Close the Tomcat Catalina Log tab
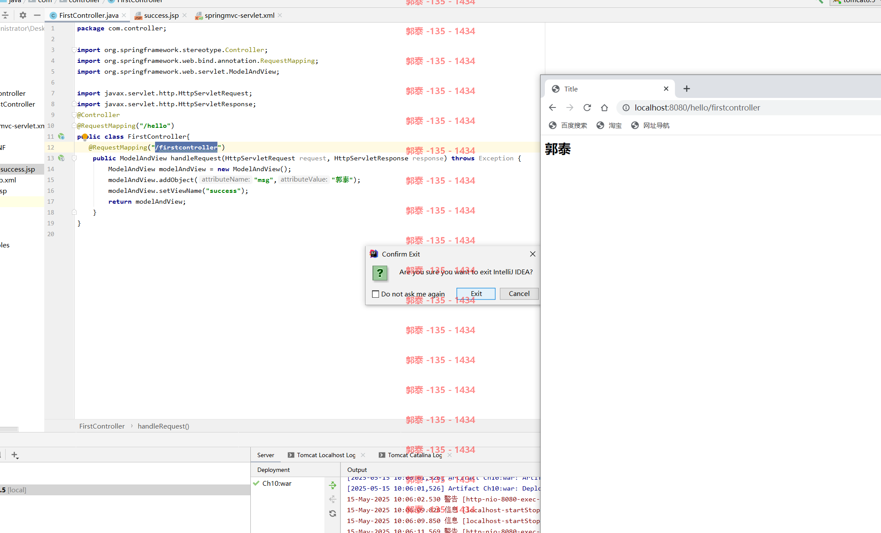The width and height of the screenshot is (881, 533). coord(450,455)
